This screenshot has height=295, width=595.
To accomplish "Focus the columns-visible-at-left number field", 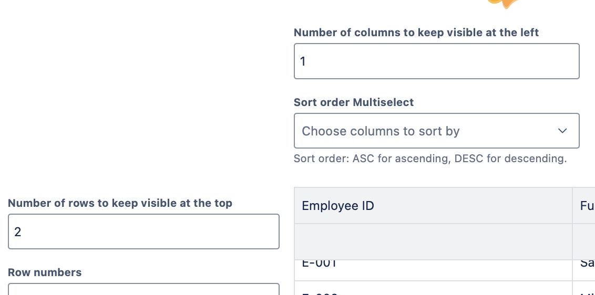I will coord(436,61).
